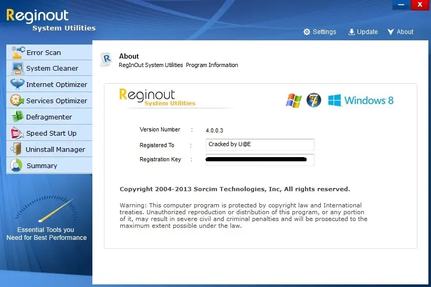Go to Services Optimizer
This screenshot has height=287, width=431.
point(49,101)
